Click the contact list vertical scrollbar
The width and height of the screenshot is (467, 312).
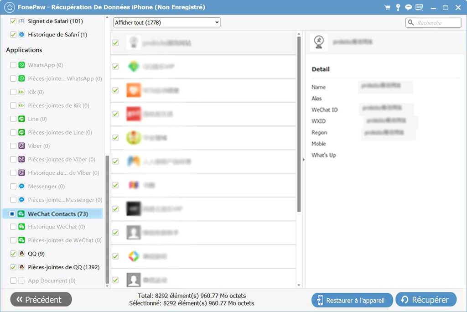point(299,124)
